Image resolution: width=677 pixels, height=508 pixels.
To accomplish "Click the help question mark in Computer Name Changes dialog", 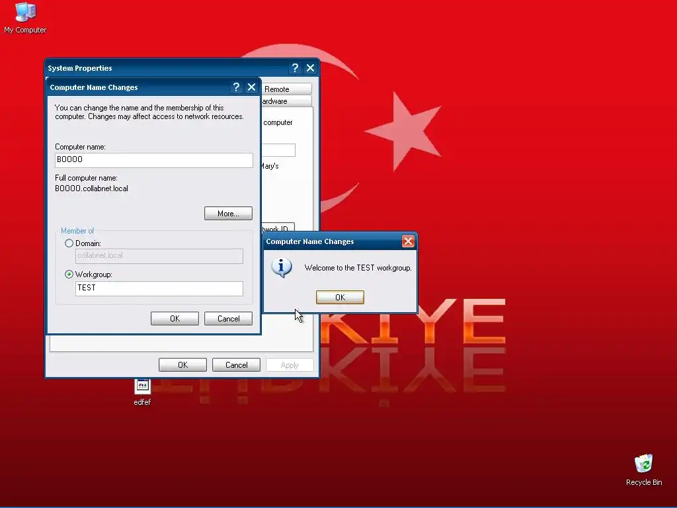I will [x=236, y=87].
